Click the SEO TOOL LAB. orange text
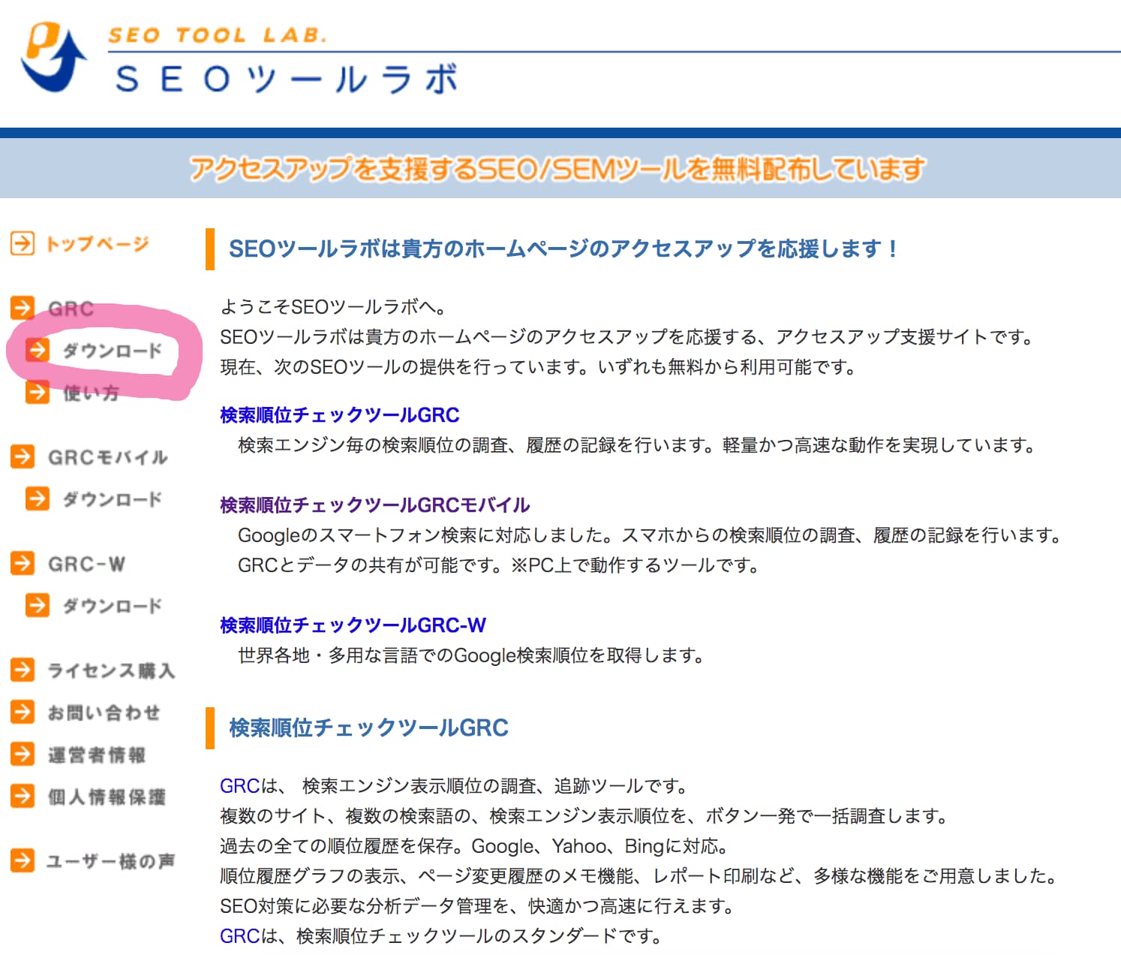The image size is (1121, 955). [x=218, y=35]
